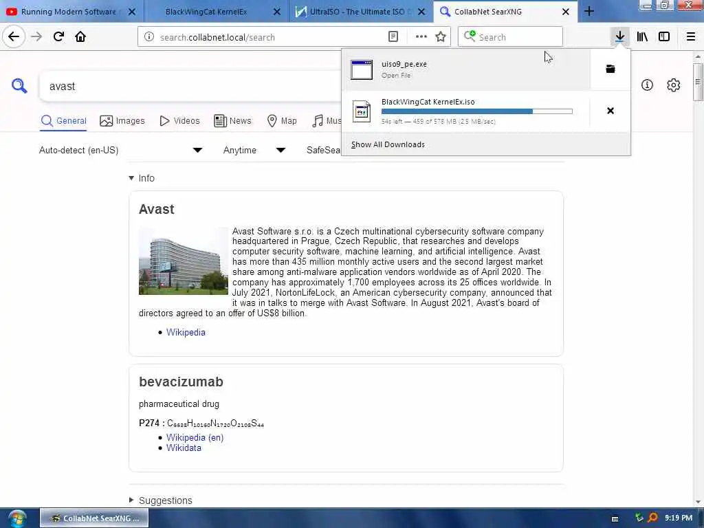704x528 pixels.
Task: Click the orange magnifier tray icon
Action: 653,518
